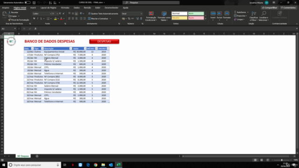Open the font size dropdown
Viewport: 299px width, 168px height.
(x=57, y=14)
